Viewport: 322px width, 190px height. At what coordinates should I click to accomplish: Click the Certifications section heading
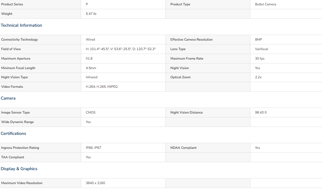click(x=14, y=133)
